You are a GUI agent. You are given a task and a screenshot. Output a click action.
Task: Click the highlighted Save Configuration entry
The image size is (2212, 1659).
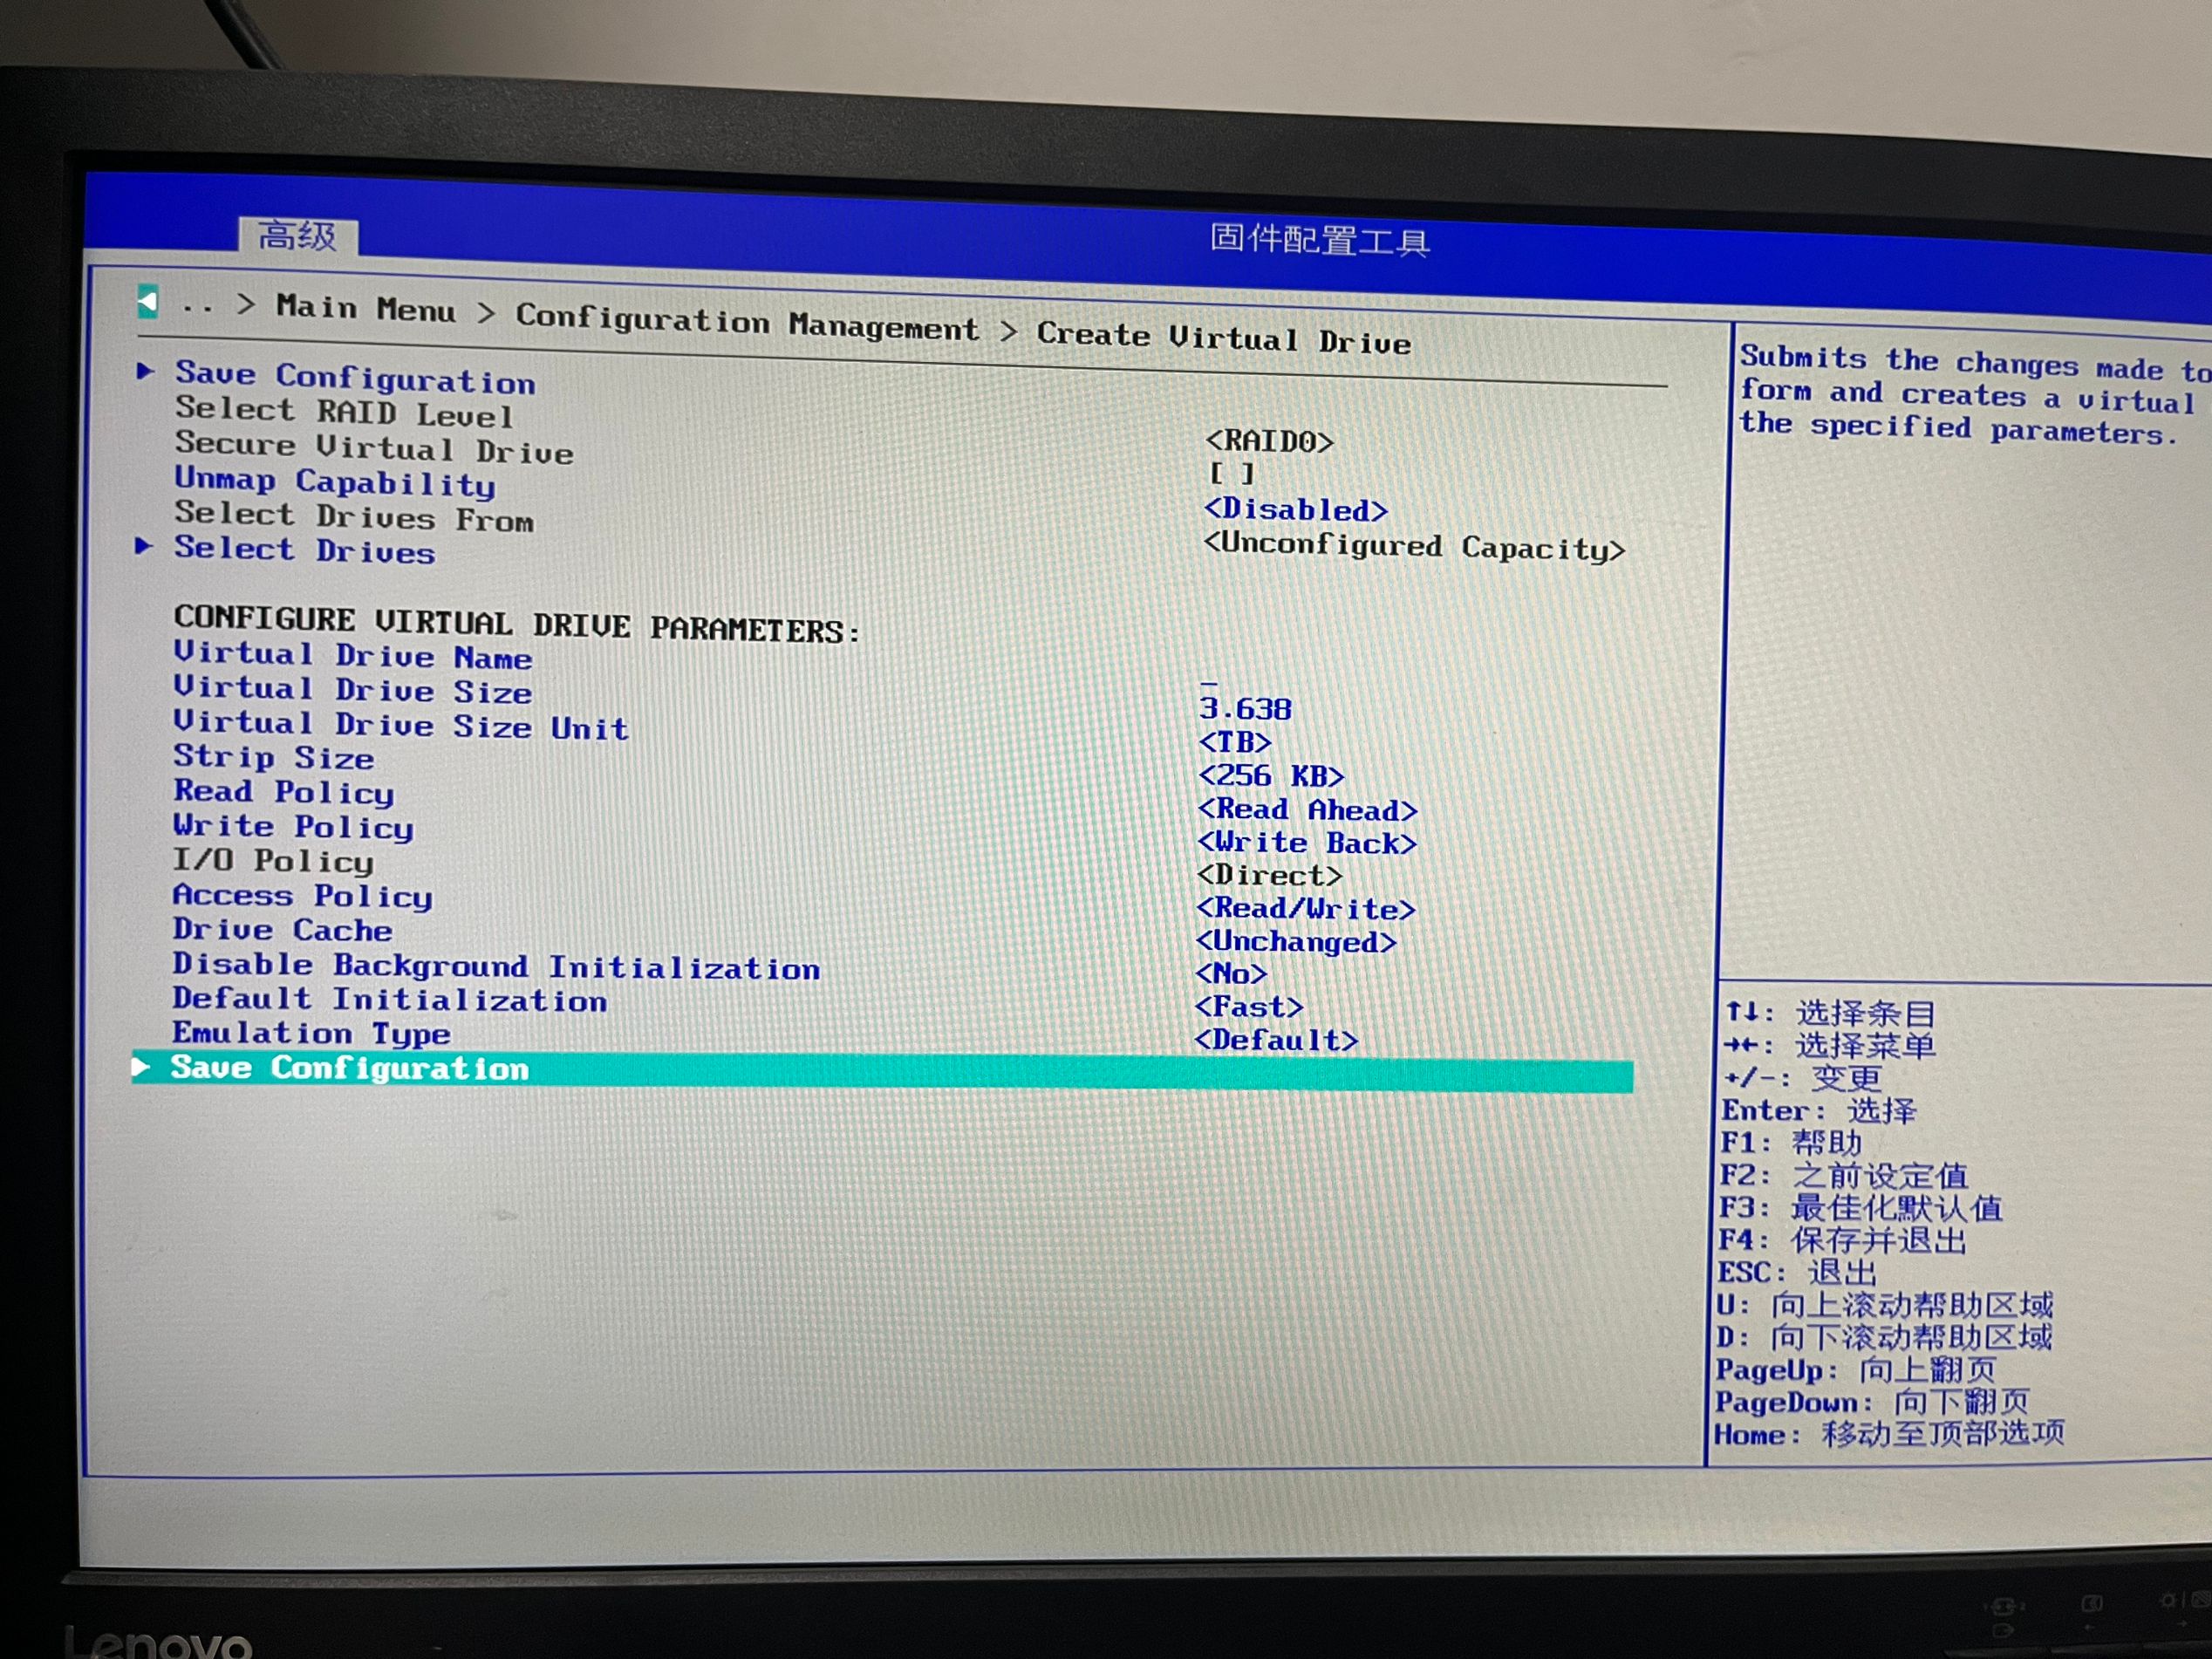pyautogui.click(x=349, y=1068)
